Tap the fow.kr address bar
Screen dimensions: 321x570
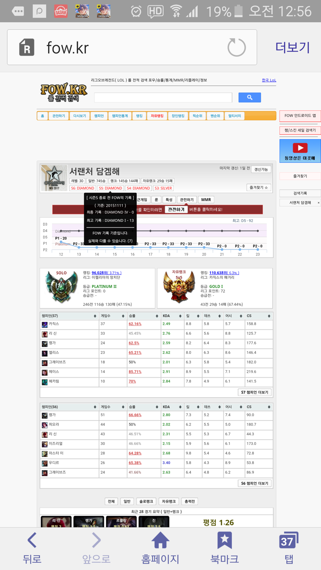132,47
